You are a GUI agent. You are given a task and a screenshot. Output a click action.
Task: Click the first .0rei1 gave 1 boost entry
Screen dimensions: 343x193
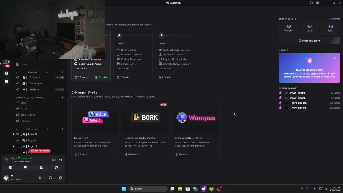pos(310,93)
